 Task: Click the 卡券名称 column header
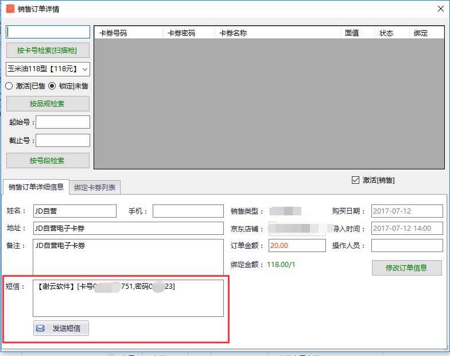278,33
